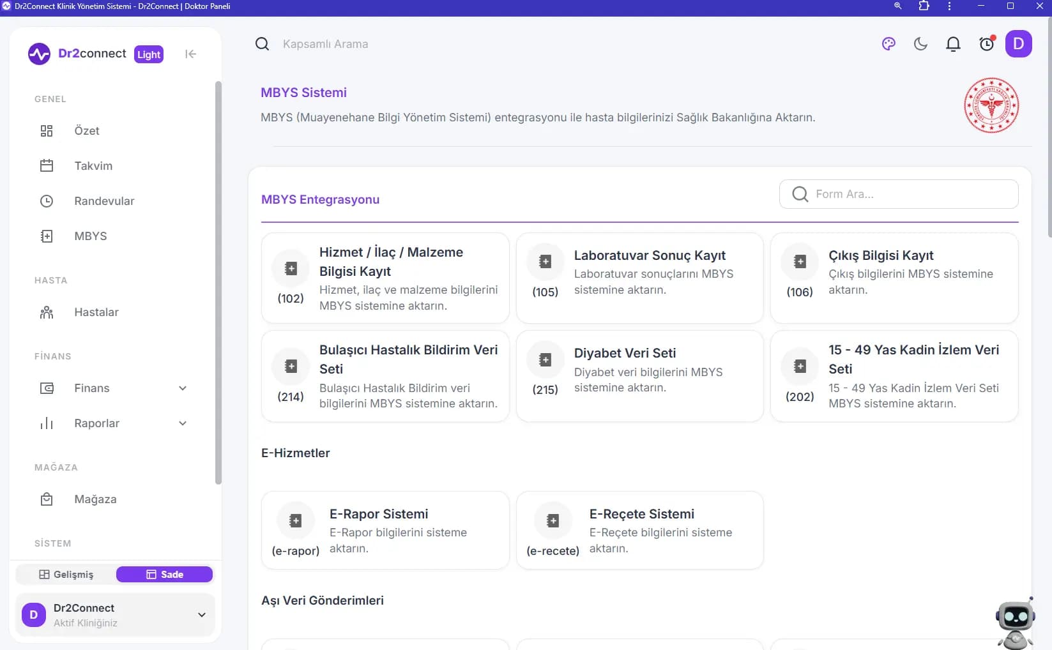The width and height of the screenshot is (1052, 650).
Task: Click icon of E-Rapor Sistemi card
Action: click(x=296, y=521)
